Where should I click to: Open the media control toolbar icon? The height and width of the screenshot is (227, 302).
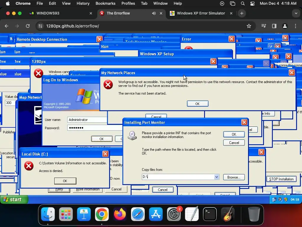pos(264,26)
